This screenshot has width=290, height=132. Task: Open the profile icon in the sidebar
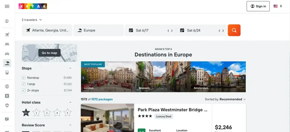[x=7, y=21]
